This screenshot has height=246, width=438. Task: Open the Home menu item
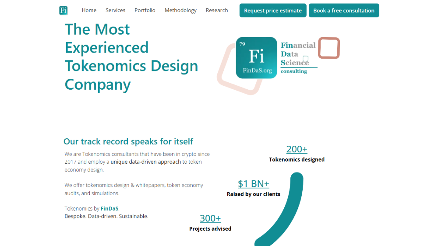click(x=89, y=11)
